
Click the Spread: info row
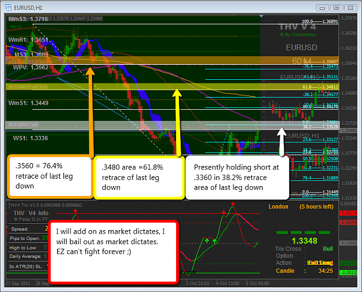[x=28, y=229]
